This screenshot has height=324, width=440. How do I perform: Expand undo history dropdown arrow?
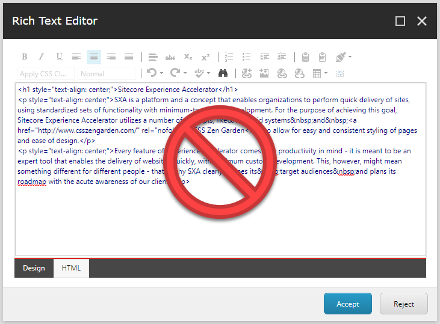(x=162, y=73)
